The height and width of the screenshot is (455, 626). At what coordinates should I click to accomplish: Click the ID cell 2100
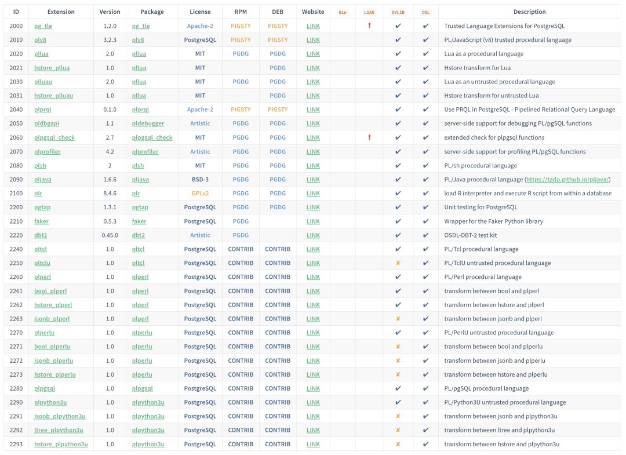tap(16, 193)
